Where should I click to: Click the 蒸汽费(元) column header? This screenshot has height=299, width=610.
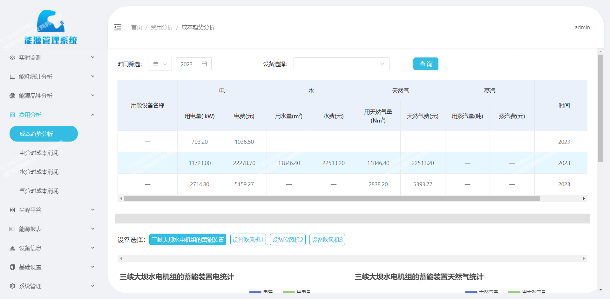click(512, 116)
